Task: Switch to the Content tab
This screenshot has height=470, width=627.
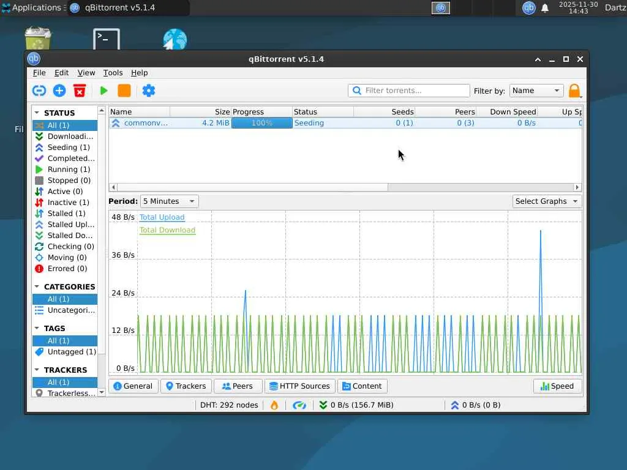Action: pos(362,386)
